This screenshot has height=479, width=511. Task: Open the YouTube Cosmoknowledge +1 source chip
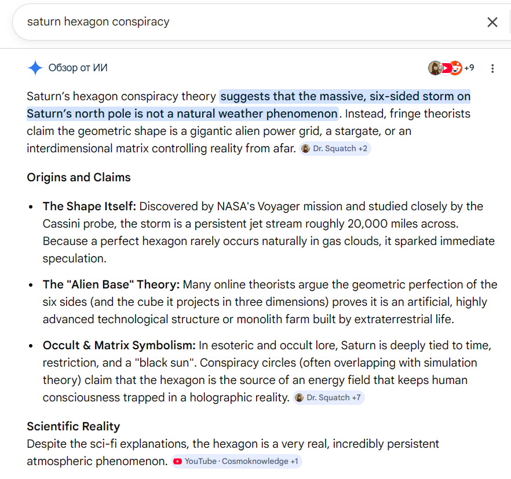pos(236,462)
